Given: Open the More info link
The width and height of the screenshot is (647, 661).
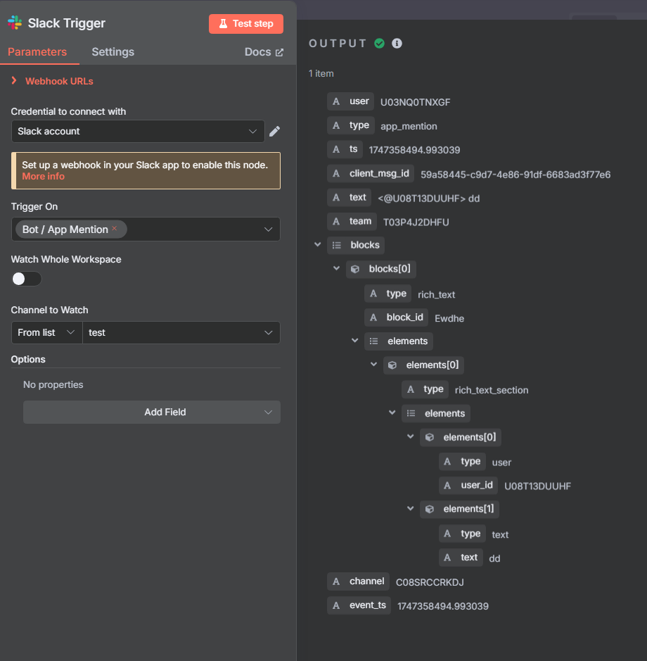Looking at the screenshot, I should point(43,176).
